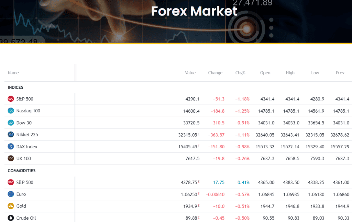
Task: Click the Prev column header
Action: (340, 73)
